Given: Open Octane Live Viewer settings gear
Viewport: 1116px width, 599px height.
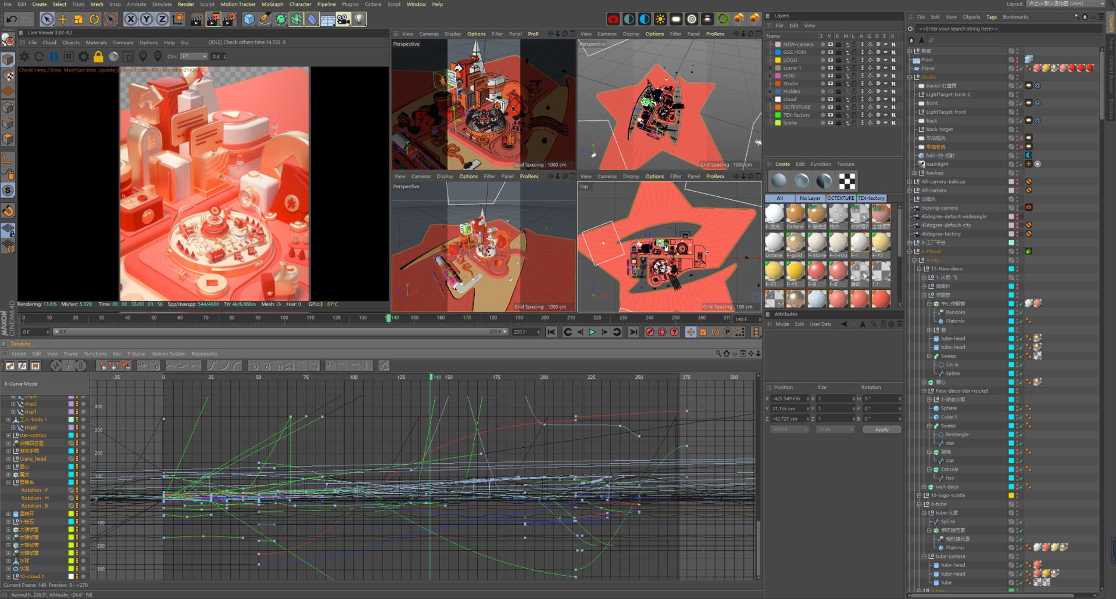Looking at the screenshot, I should coord(84,56).
